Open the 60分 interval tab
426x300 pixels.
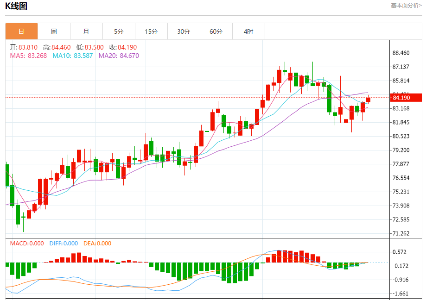pyautogui.click(x=216, y=31)
